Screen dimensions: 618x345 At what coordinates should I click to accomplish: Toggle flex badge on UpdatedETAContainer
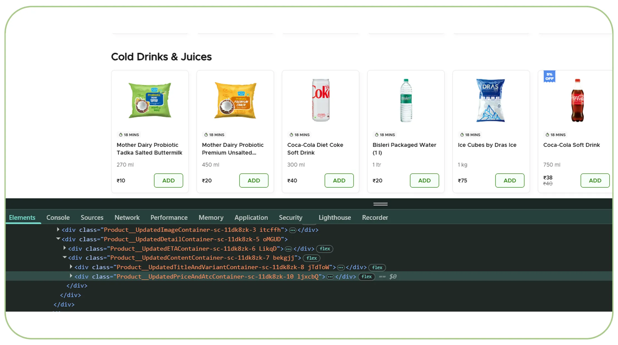coord(325,249)
